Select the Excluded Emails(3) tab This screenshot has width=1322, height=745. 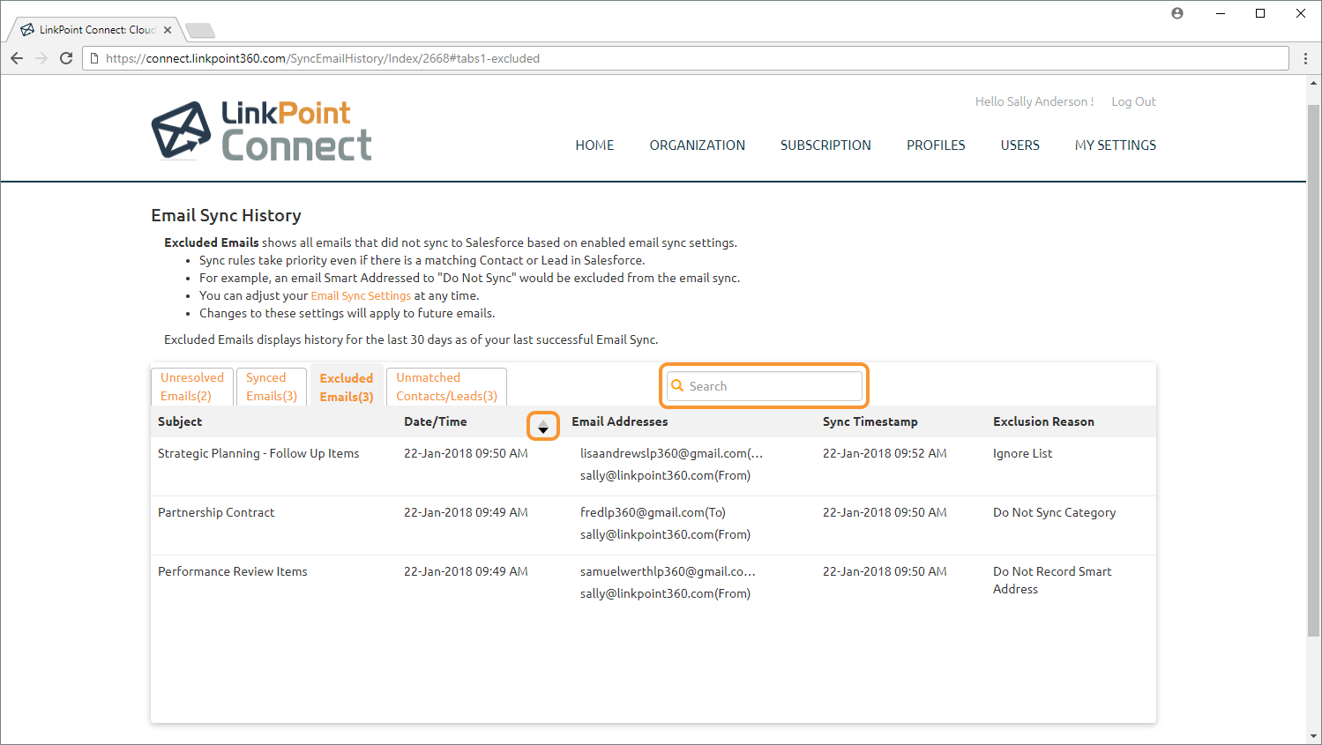(347, 387)
